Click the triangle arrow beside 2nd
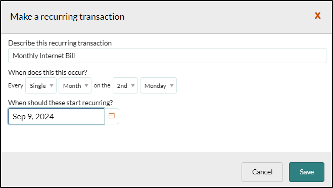The image size is (333, 188). [133, 85]
